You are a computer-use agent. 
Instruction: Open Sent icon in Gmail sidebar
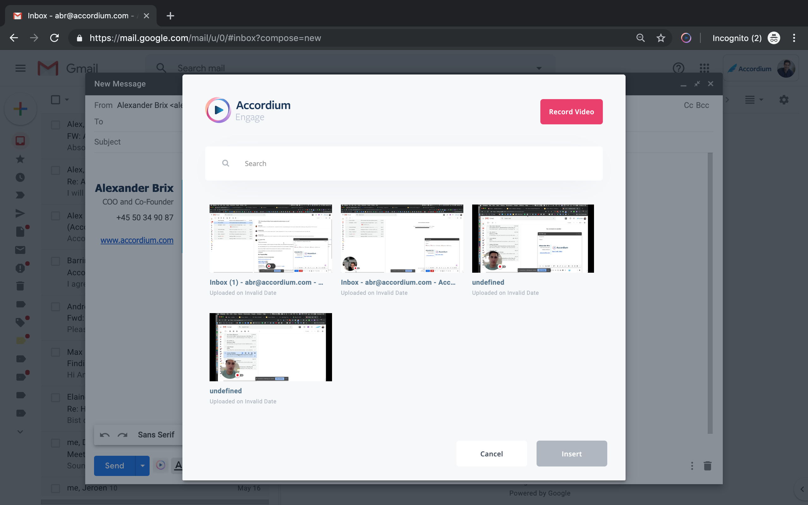click(x=21, y=213)
